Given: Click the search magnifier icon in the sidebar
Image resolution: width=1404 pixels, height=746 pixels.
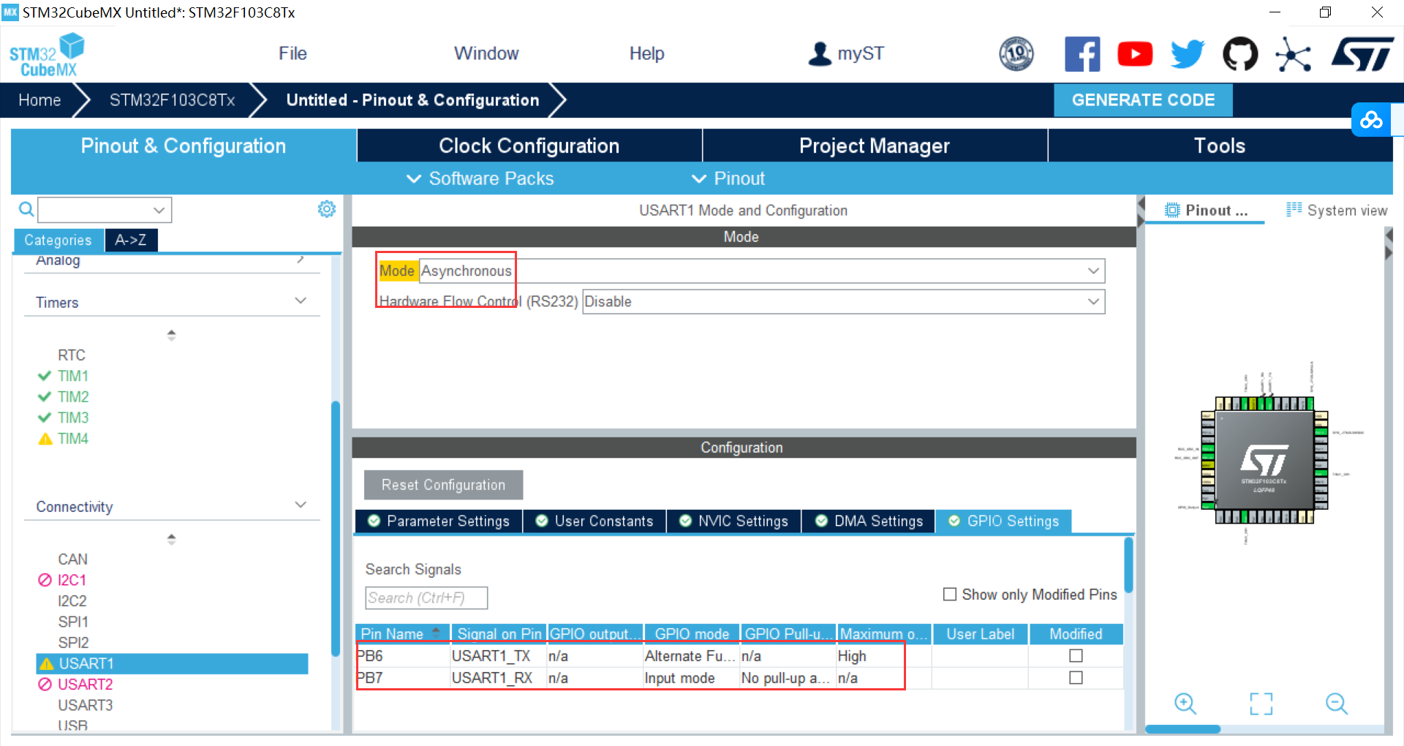Looking at the screenshot, I should point(26,210).
